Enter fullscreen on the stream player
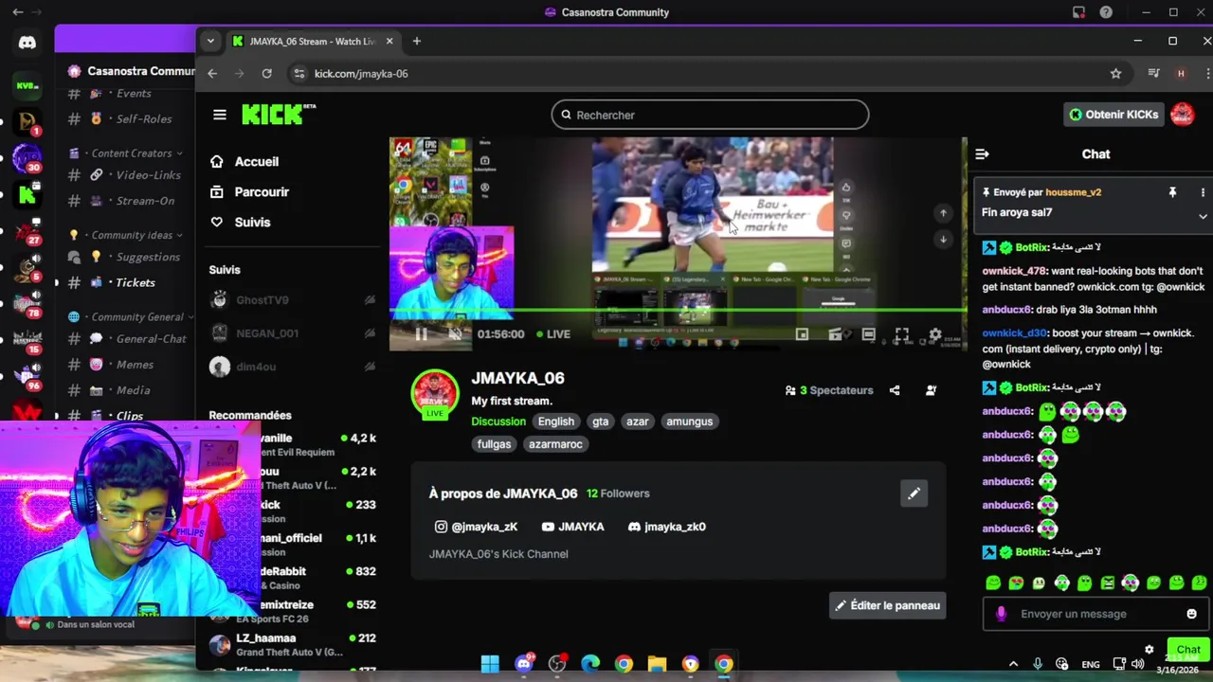This screenshot has height=682, width=1213. 901,334
